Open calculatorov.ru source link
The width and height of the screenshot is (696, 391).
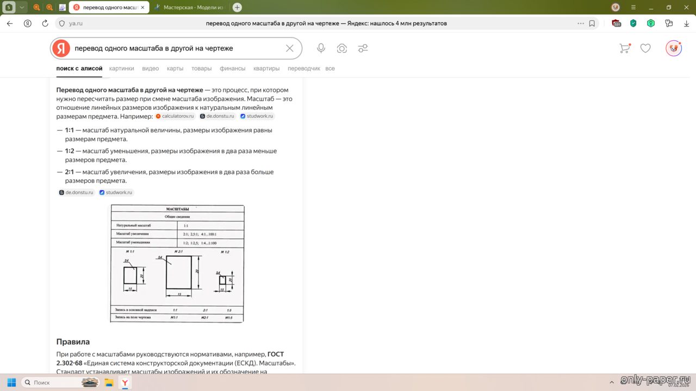pos(175,116)
